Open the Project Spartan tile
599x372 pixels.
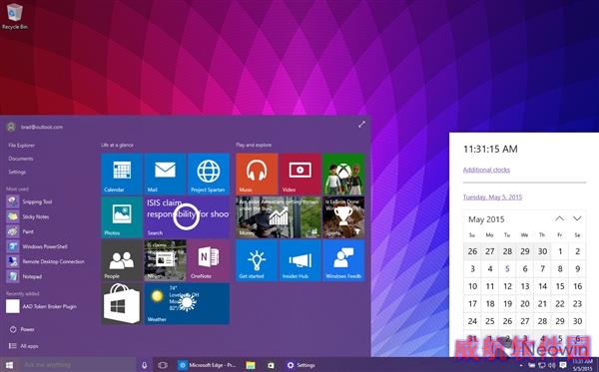tap(209, 174)
